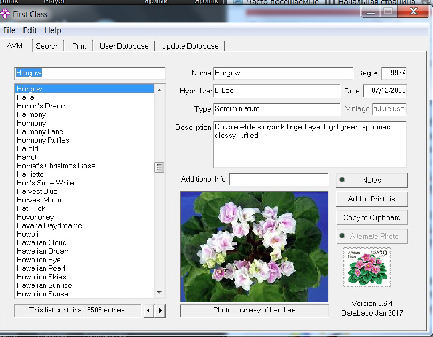Open the Update Database tab
Viewport: 433px width, 337px height.
(190, 46)
